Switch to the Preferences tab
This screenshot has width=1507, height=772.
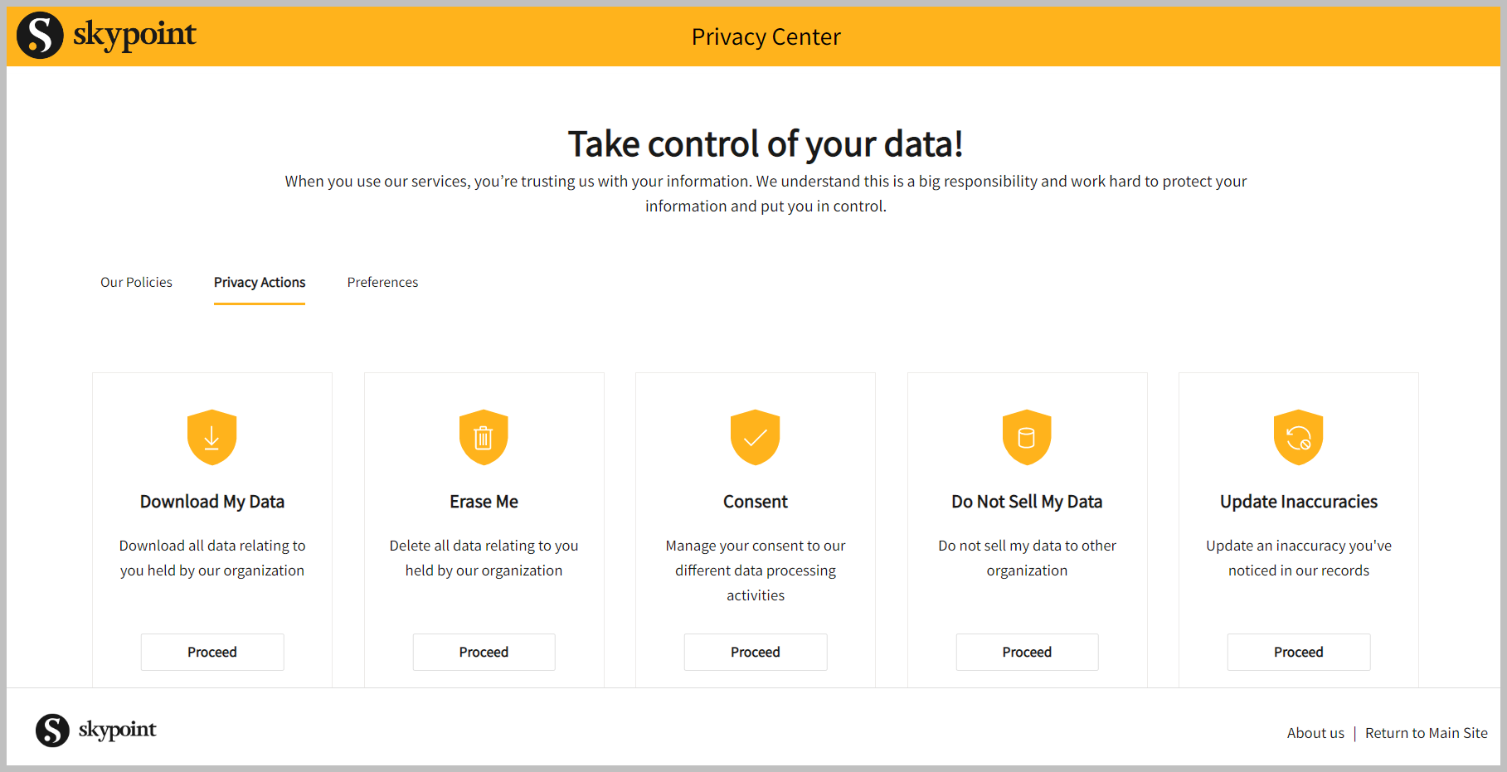[382, 283]
